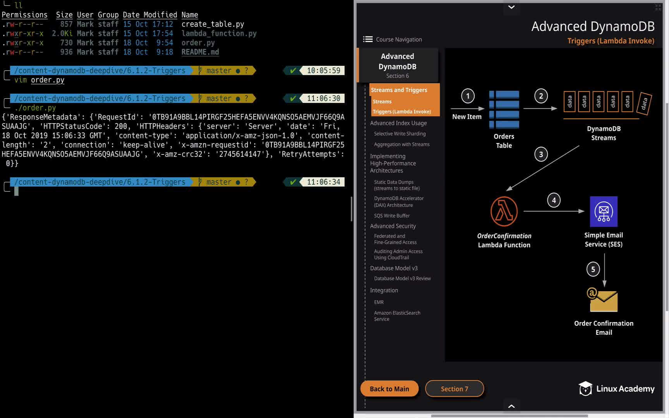Open the Streams lesson
This screenshot has width=669, height=418.
pos(382,101)
